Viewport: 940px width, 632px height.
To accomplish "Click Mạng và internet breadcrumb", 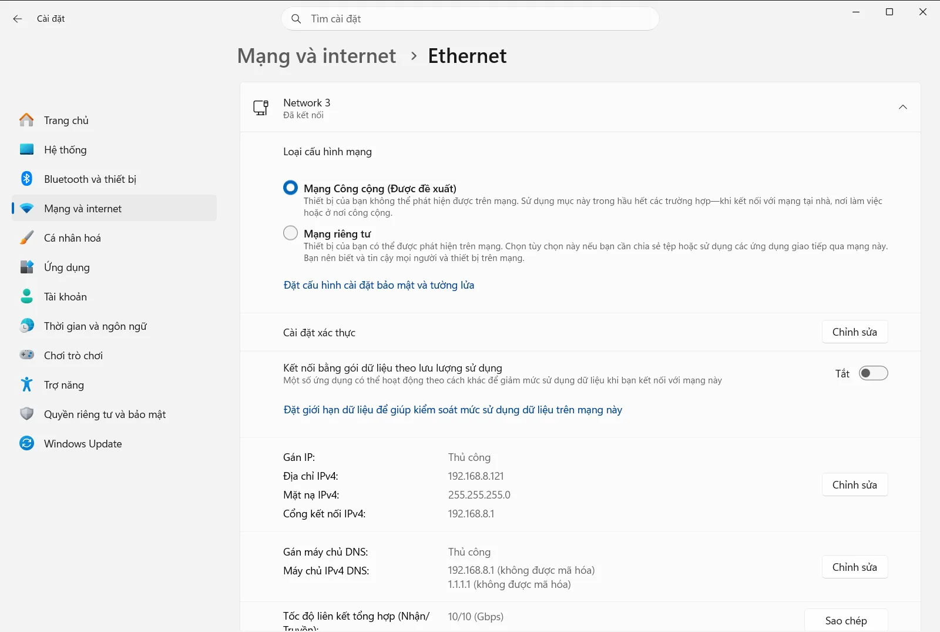I will click(317, 56).
